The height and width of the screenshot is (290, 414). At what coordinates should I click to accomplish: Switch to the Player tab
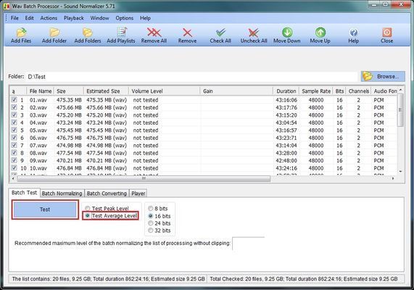coord(138,194)
